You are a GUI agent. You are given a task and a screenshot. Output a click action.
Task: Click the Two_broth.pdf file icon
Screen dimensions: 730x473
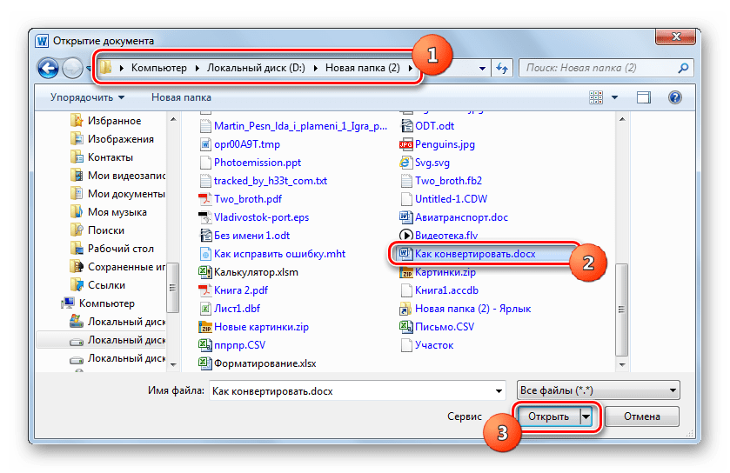[205, 199]
